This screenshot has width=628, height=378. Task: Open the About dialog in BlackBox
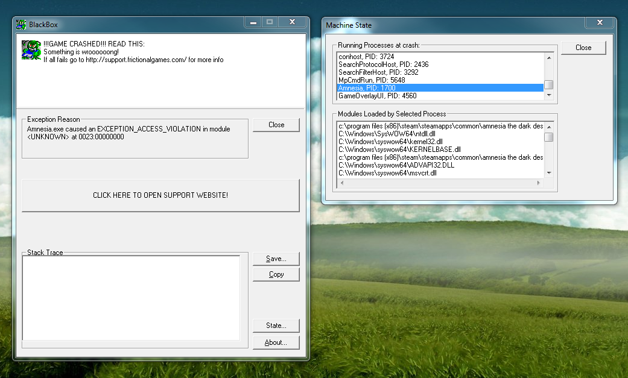(x=276, y=342)
